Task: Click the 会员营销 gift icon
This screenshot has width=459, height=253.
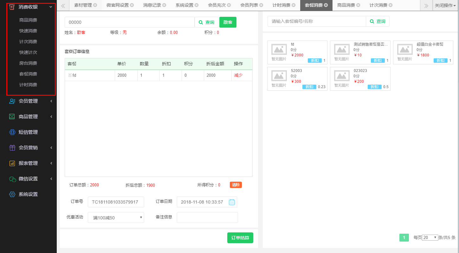Action: [12, 148]
